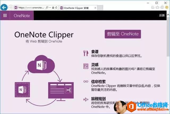Screen dimensions: 170x114
Task: Click the 将 Web 剪辑到 OneNote subtitle
Action: (x=44, y=41)
